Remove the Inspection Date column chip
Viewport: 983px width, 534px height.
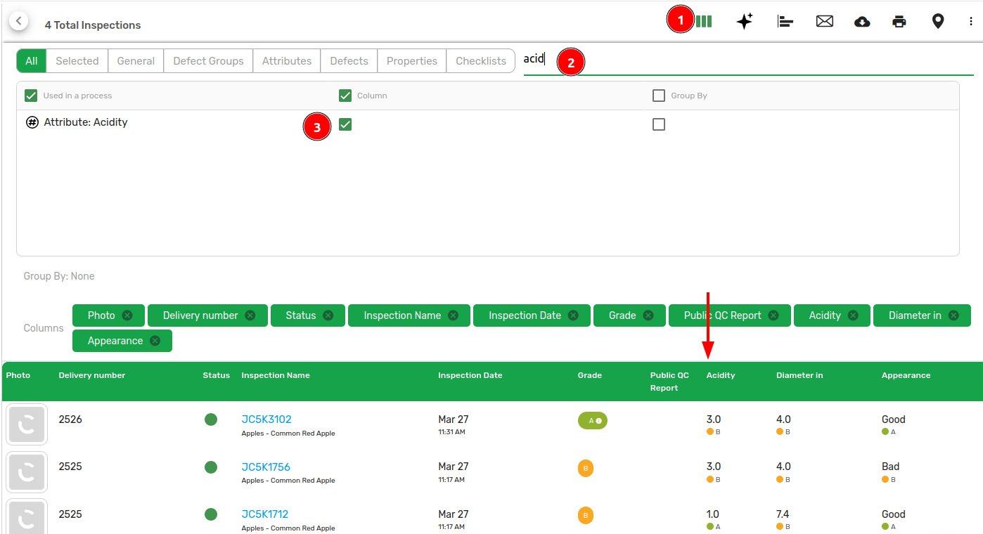574,315
